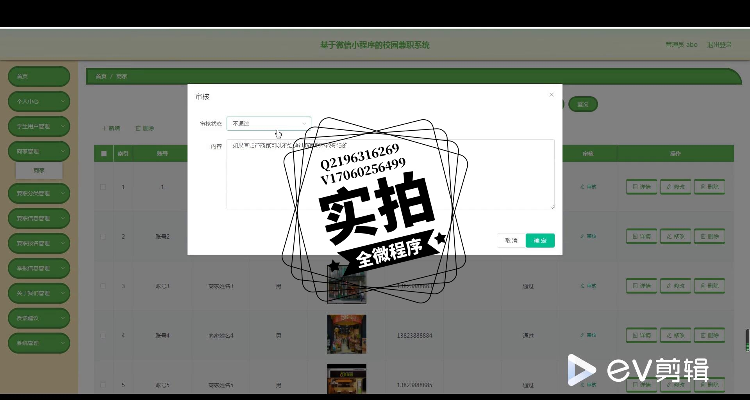Click the shop photo thumbnail in row 账号4

click(347, 334)
